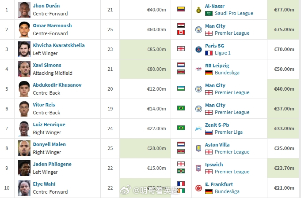Click the Aston Villa club crest
This screenshot has height=198, width=301.
click(198, 148)
